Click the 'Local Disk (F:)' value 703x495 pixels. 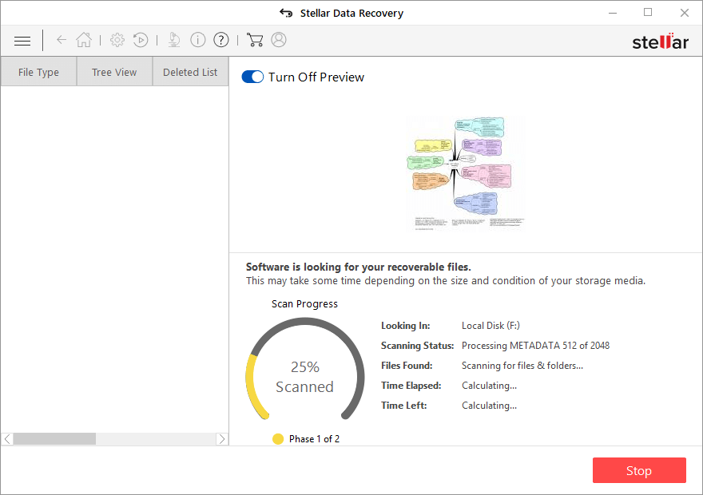point(491,326)
